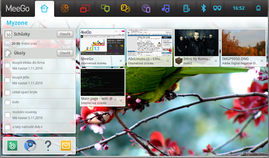Click the Úkoly section title

coord(19,53)
